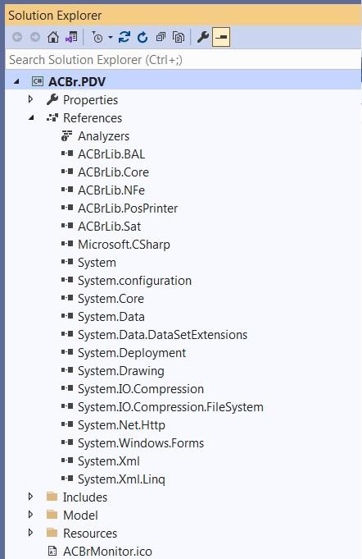362x559 pixels.
Task: Select the Analyzers node
Action: (103, 135)
